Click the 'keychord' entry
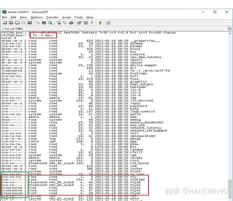233x201 pixels. [x=139, y=106]
